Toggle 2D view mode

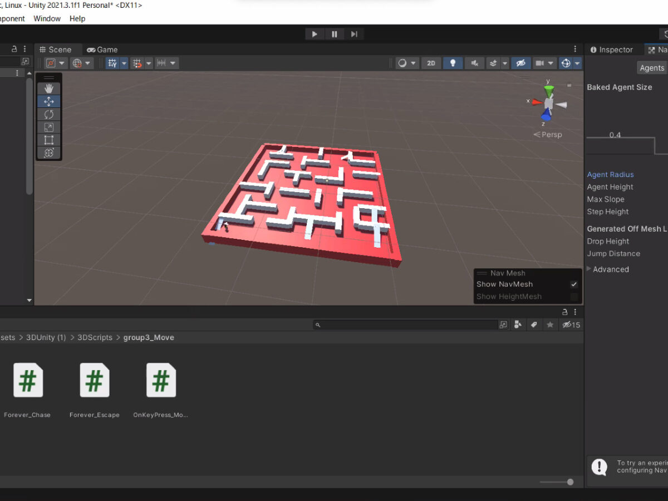click(431, 63)
